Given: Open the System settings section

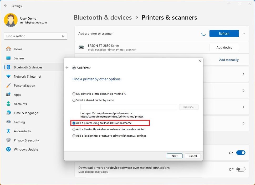Looking at the screenshot, I should click(x=18, y=58).
